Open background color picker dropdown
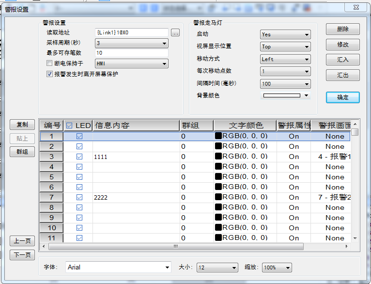 pos(306,95)
